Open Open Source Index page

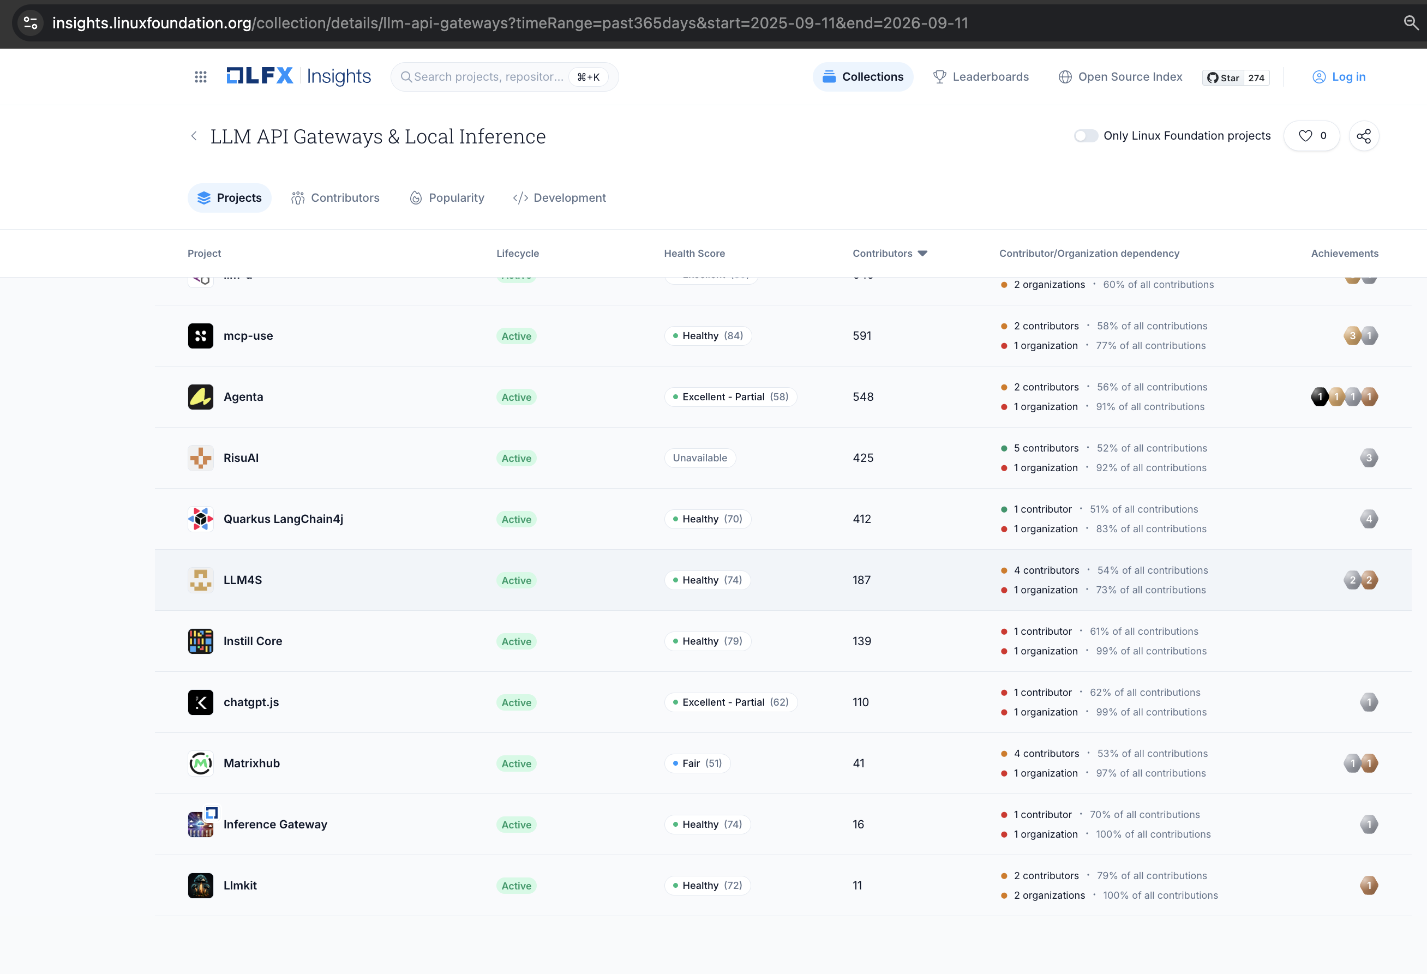(1120, 77)
